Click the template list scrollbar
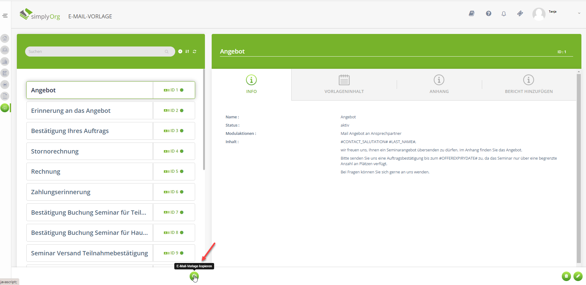Image resolution: width=586 pixels, height=285 pixels. (204, 122)
